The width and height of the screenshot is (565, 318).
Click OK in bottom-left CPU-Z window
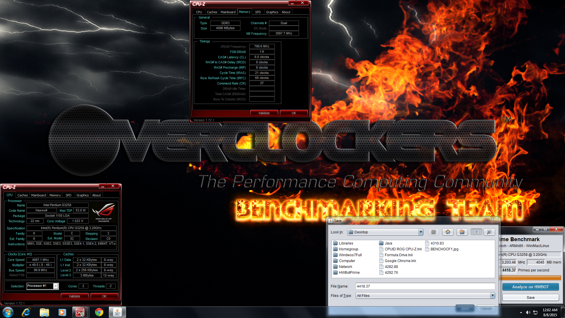pos(104,296)
